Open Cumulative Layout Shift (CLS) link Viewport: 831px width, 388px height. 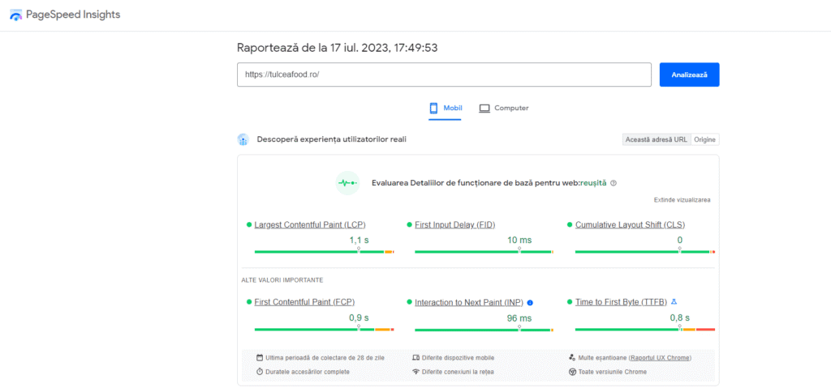630,225
